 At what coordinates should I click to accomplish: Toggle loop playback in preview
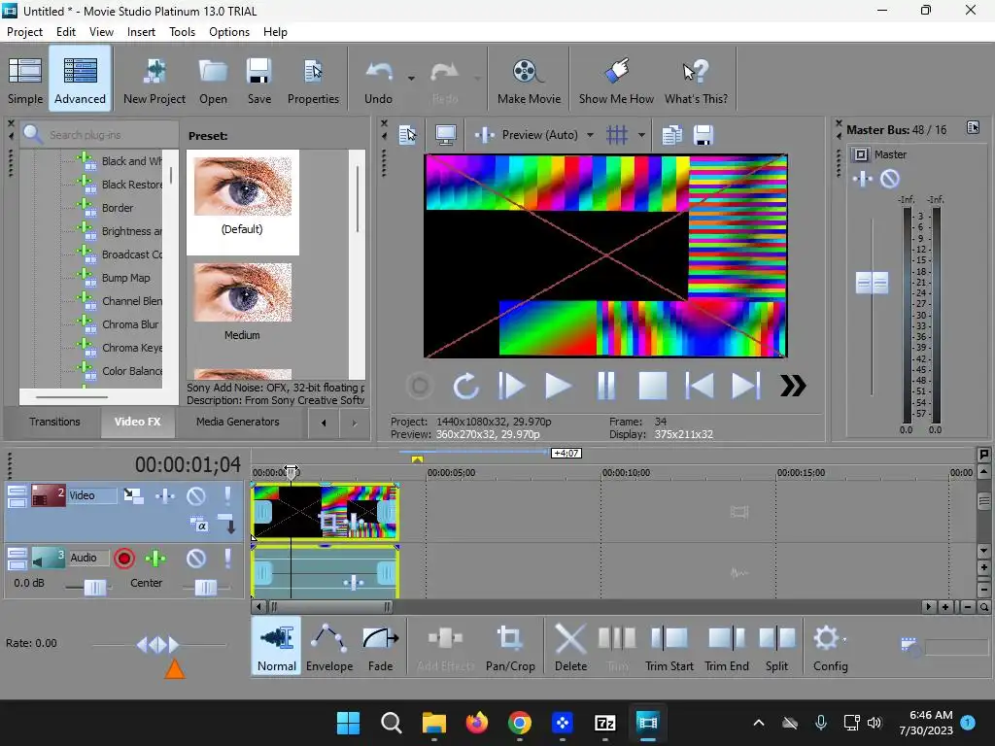465,386
